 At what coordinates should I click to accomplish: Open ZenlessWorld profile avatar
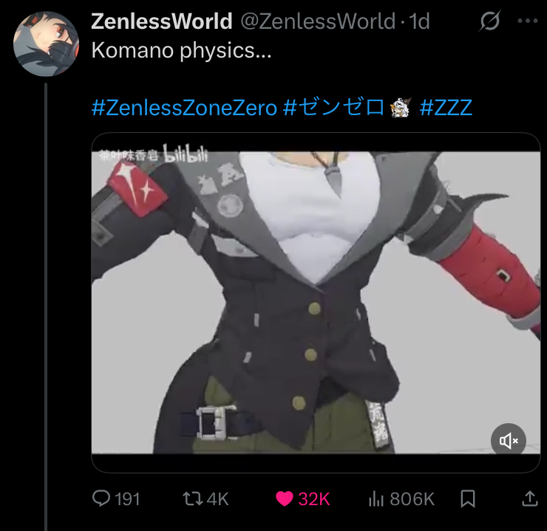coord(46,44)
